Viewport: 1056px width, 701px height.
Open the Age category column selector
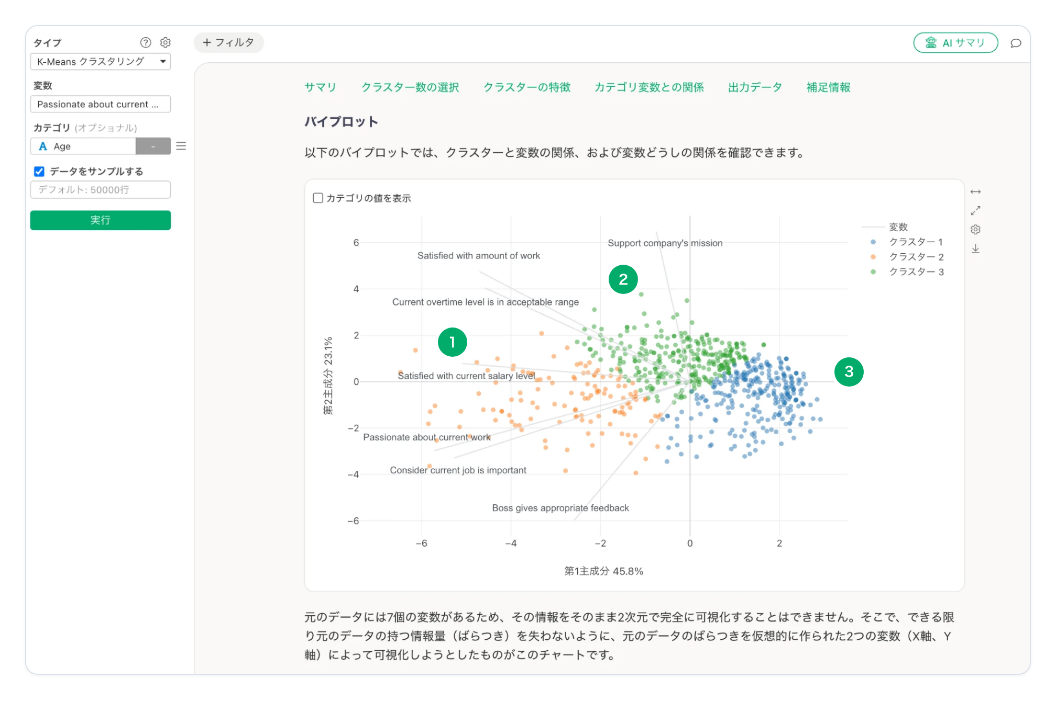point(83,146)
